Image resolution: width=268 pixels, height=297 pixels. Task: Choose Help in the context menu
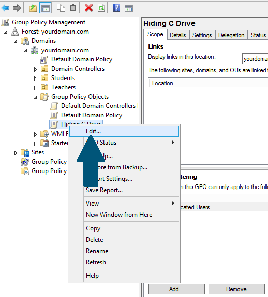pyautogui.click(x=124, y=276)
